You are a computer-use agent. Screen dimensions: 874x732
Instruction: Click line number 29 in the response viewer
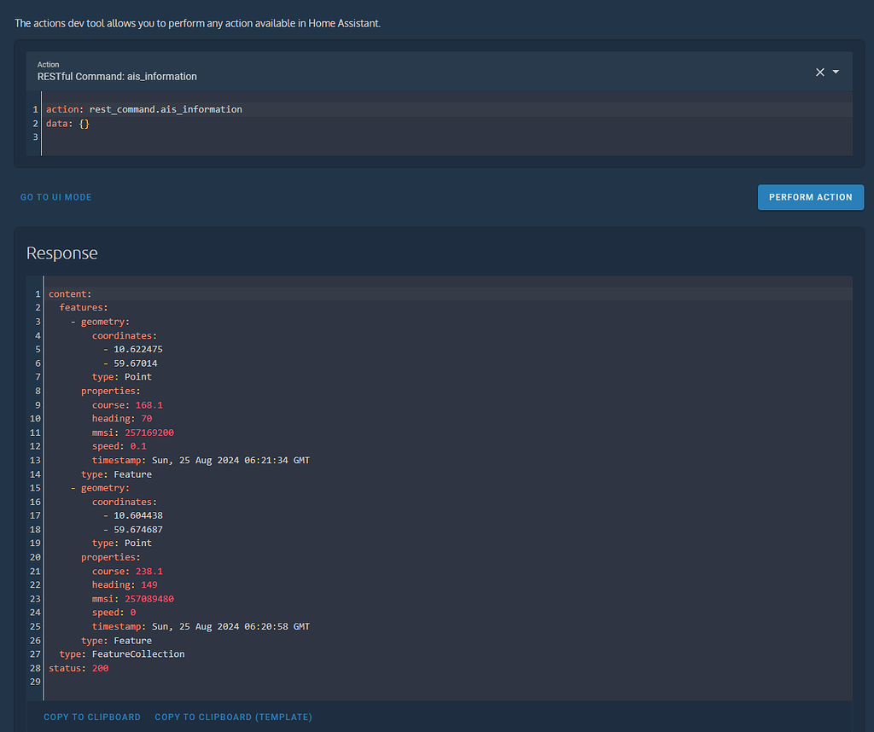34,682
